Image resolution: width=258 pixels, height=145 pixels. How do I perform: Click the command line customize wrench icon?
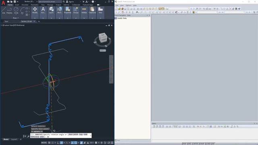(28, 136)
